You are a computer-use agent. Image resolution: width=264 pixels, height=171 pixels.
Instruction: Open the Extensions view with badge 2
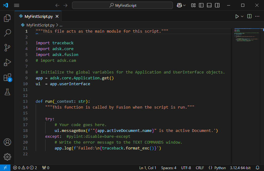(7, 78)
